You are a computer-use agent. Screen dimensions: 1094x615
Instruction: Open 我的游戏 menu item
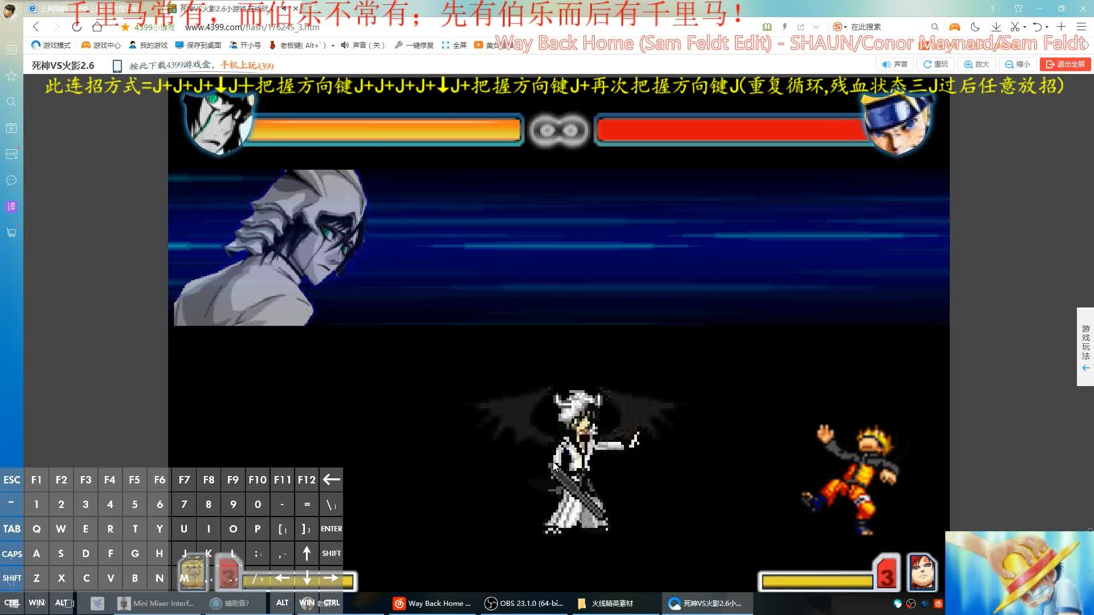pos(148,45)
